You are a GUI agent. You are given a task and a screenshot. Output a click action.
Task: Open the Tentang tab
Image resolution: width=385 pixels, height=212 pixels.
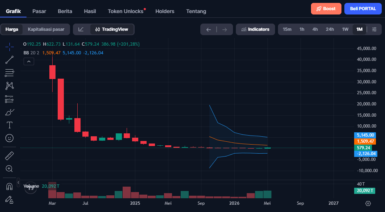(x=196, y=11)
